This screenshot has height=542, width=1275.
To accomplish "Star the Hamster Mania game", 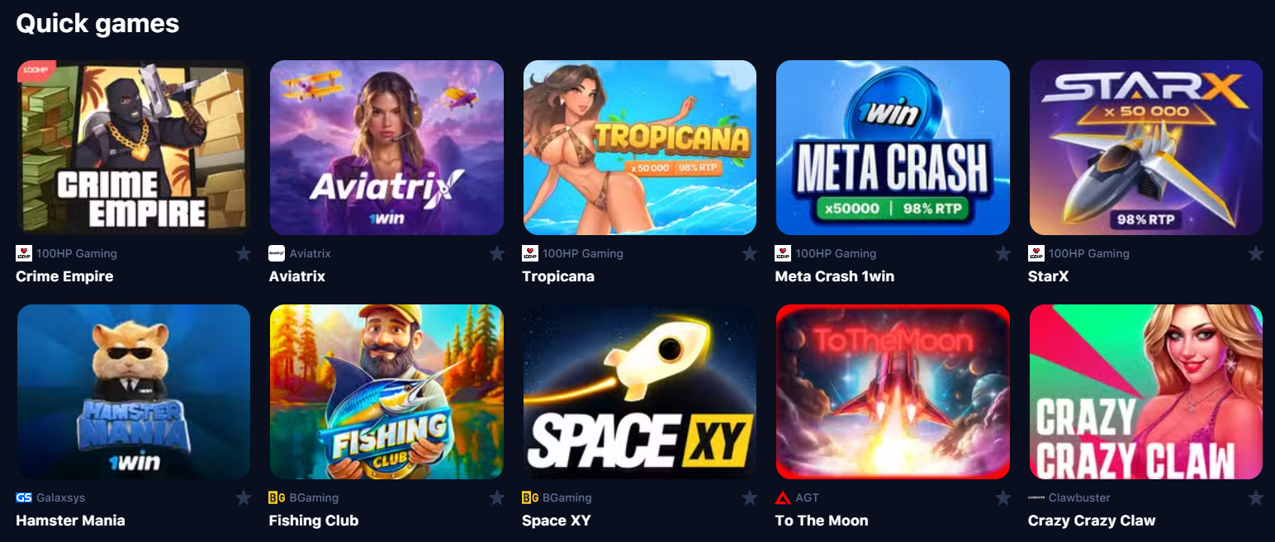I will click(244, 497).
